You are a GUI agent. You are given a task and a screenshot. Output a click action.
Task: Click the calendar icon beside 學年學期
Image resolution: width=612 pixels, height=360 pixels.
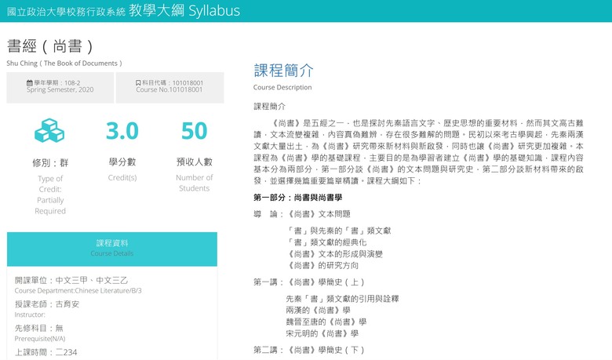[29, 82]
